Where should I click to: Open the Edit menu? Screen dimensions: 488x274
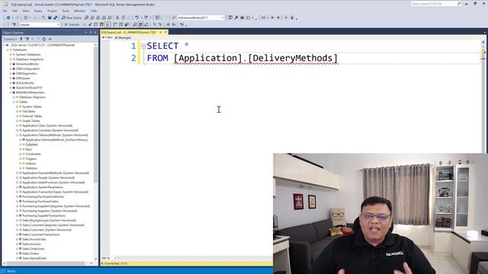(x=14, y=11)
